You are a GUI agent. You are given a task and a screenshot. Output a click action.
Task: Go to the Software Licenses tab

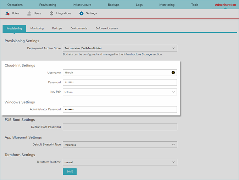tap(107, 28)
